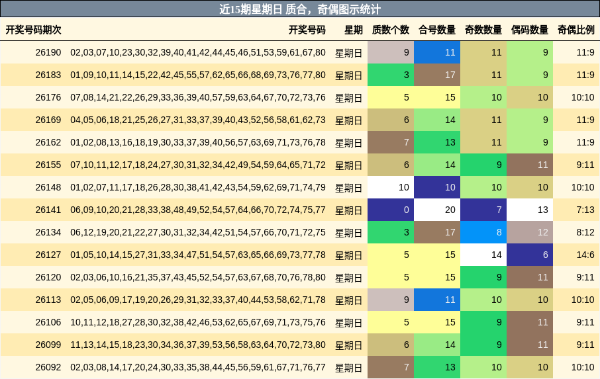Click composite count 17 in row 26183
The image size is (600, 379).
pos(437,75)
